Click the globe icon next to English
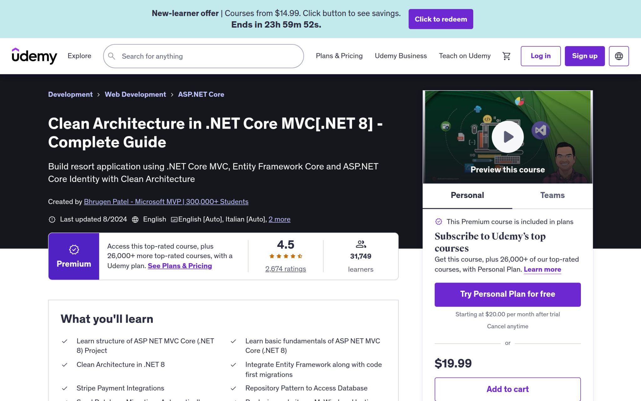 coord(135,219)
